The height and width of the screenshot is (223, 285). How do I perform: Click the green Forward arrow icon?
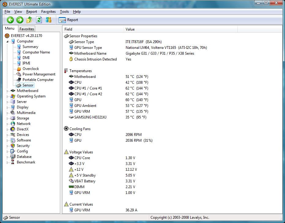[20, 20]
